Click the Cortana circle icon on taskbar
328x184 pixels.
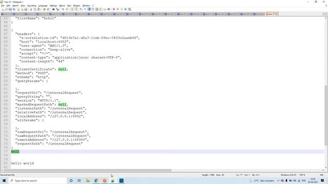[x=71, y=180]
